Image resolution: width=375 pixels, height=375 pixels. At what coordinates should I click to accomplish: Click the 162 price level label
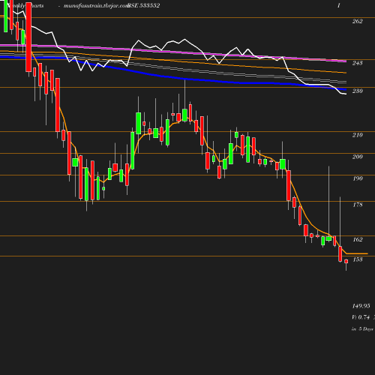point(357,240)
